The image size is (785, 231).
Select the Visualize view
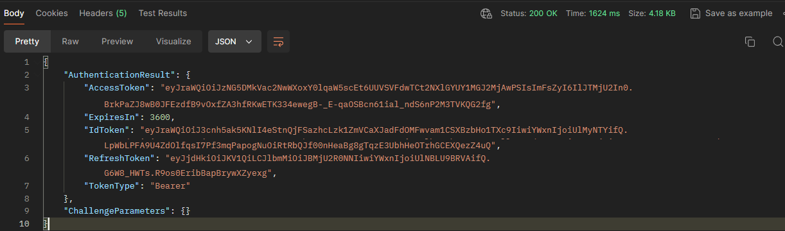[173, 41]
